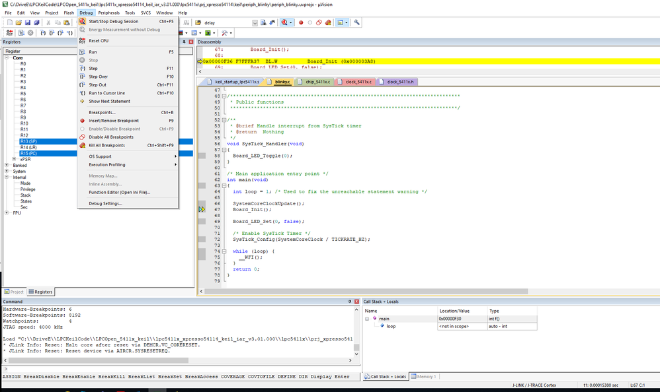Click the Kill All Breakpoints toolbar icon

(x=328, y=22)
